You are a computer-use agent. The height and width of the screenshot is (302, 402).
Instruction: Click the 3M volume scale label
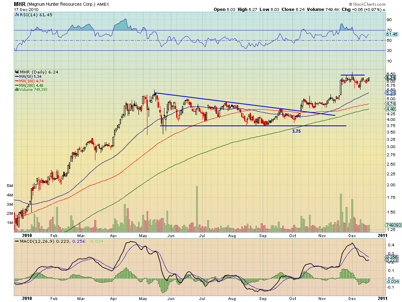(x=10, y=204)
